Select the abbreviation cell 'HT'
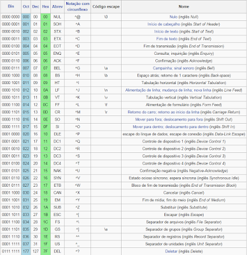 coord(57,83)
